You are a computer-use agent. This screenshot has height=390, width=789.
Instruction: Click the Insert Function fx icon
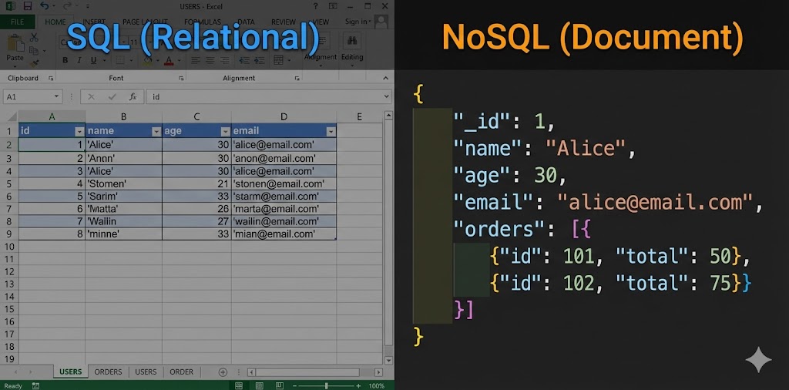[133, 96]
